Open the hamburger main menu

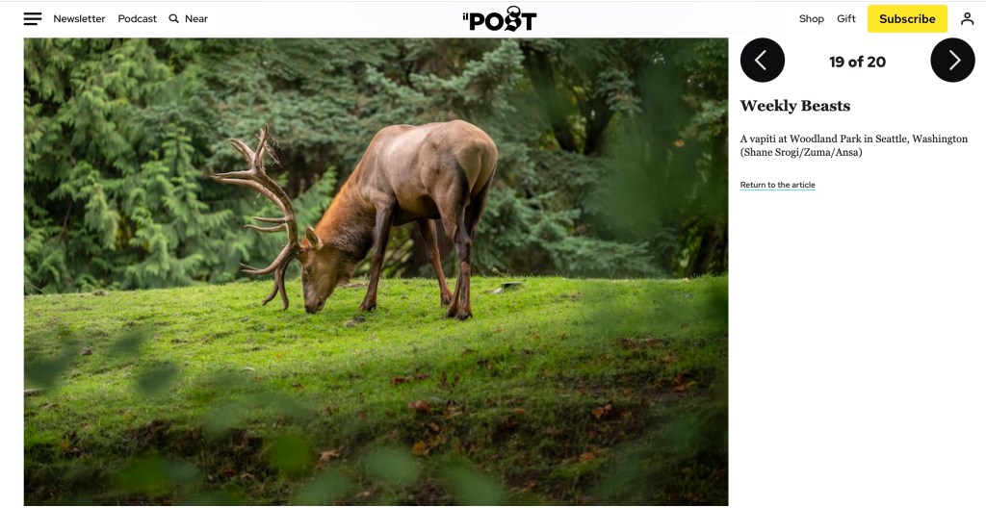tap(33, 19)
